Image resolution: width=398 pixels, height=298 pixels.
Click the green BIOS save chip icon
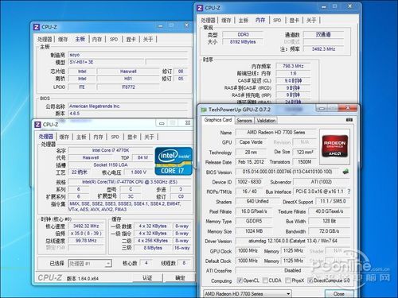point(345,172)
